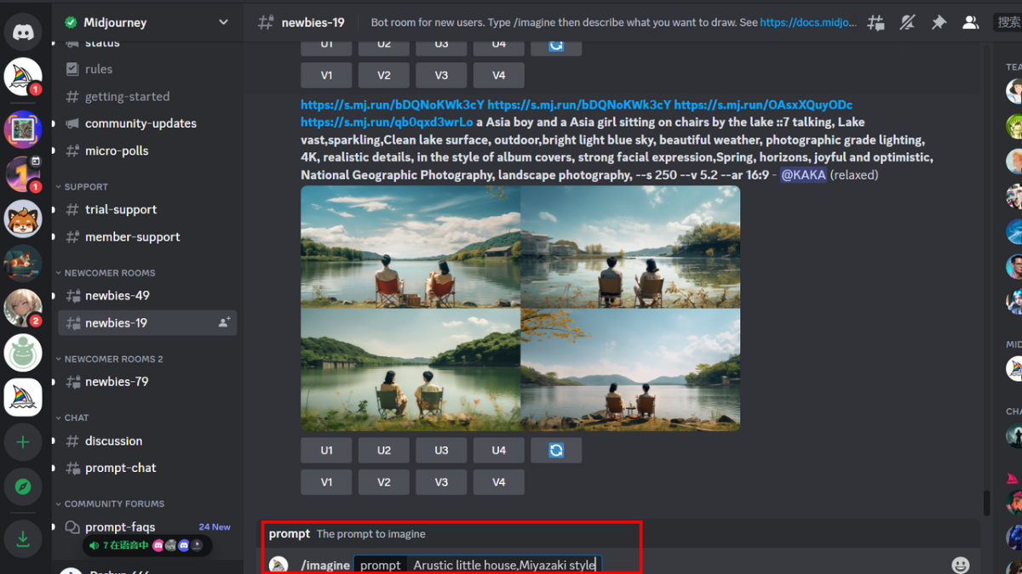Click the verified Midjourney server badge
The height and width of the screenshot is (574, 1022).
pos(71,22)
